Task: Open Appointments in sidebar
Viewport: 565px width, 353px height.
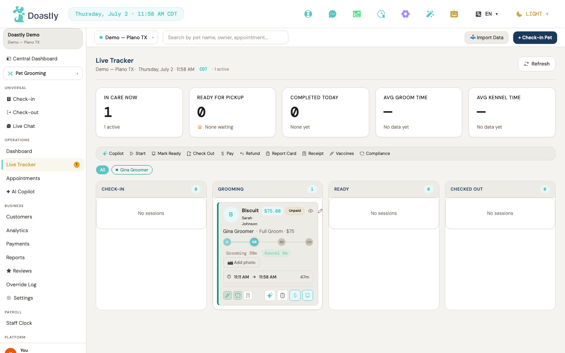Action: tap(43, 178)
